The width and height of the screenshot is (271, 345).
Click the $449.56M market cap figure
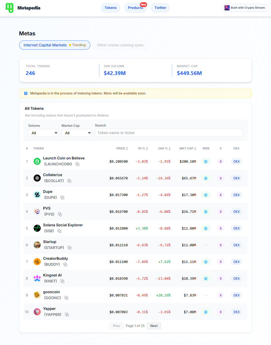(189, 73)
